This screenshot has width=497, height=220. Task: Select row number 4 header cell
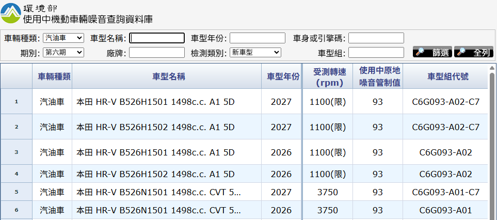17,174
